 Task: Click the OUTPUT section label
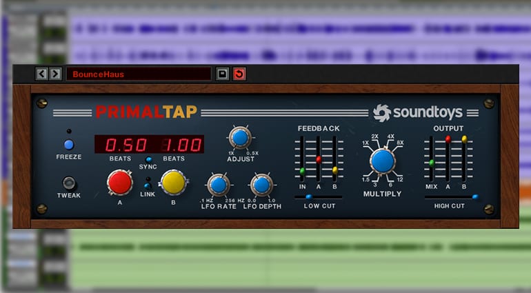tap(448, 128)
